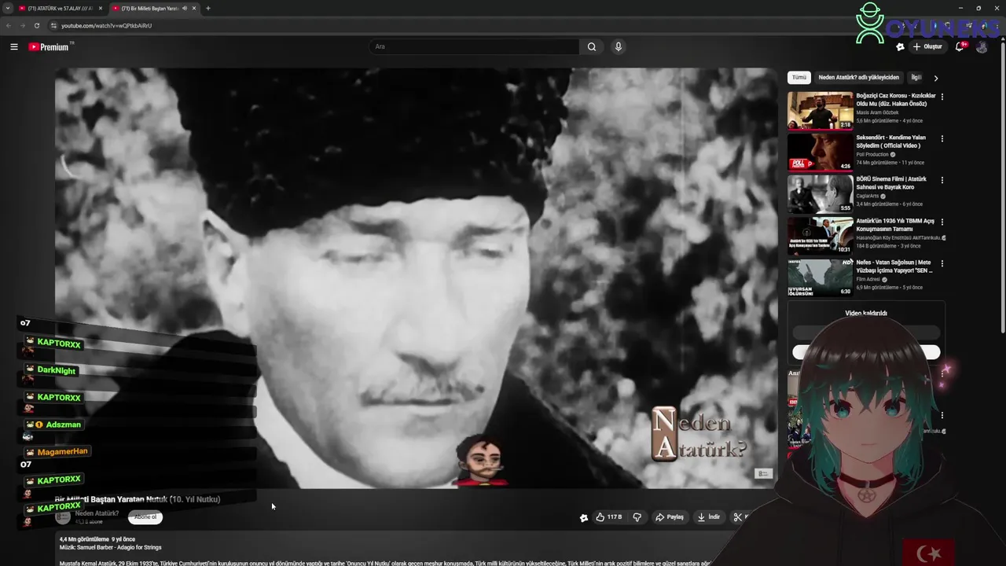Open options menu for Nefes video
This screenshot has height=566, width=1006.
tap(942, 263)
